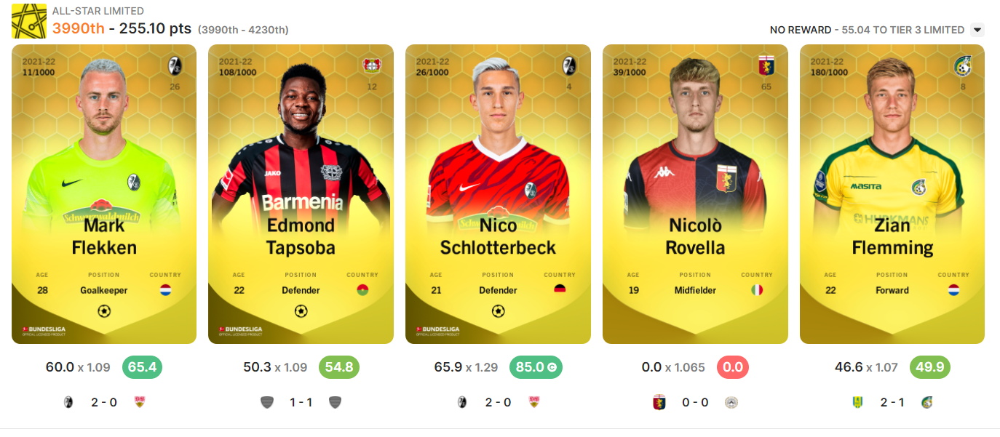Click the All-Star Limited league star logo

29,21
